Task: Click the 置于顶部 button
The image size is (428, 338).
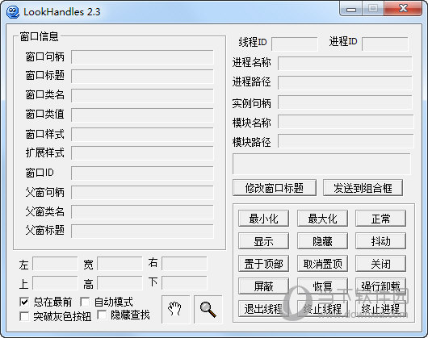Action: click(263, 264)
